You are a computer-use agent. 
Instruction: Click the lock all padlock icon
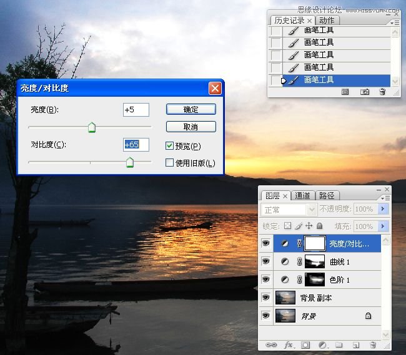pos(320,226)
